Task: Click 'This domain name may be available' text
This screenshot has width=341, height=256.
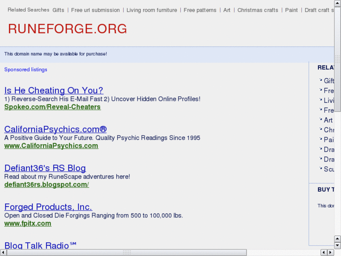Action: tap(56, 54)
